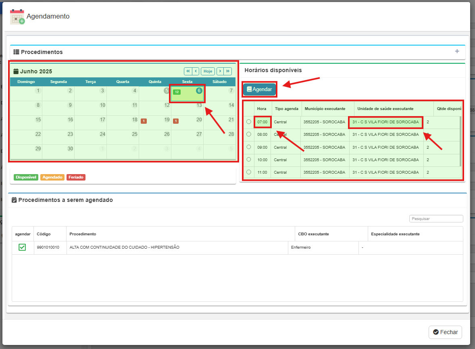Viewport: 475px width, 349px height.
Task: Click red badge on June 19
Action: pyautogui.click(x=144, y=121)
